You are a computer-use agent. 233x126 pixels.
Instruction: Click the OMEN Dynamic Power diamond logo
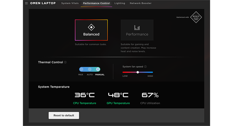pos(196,17)
